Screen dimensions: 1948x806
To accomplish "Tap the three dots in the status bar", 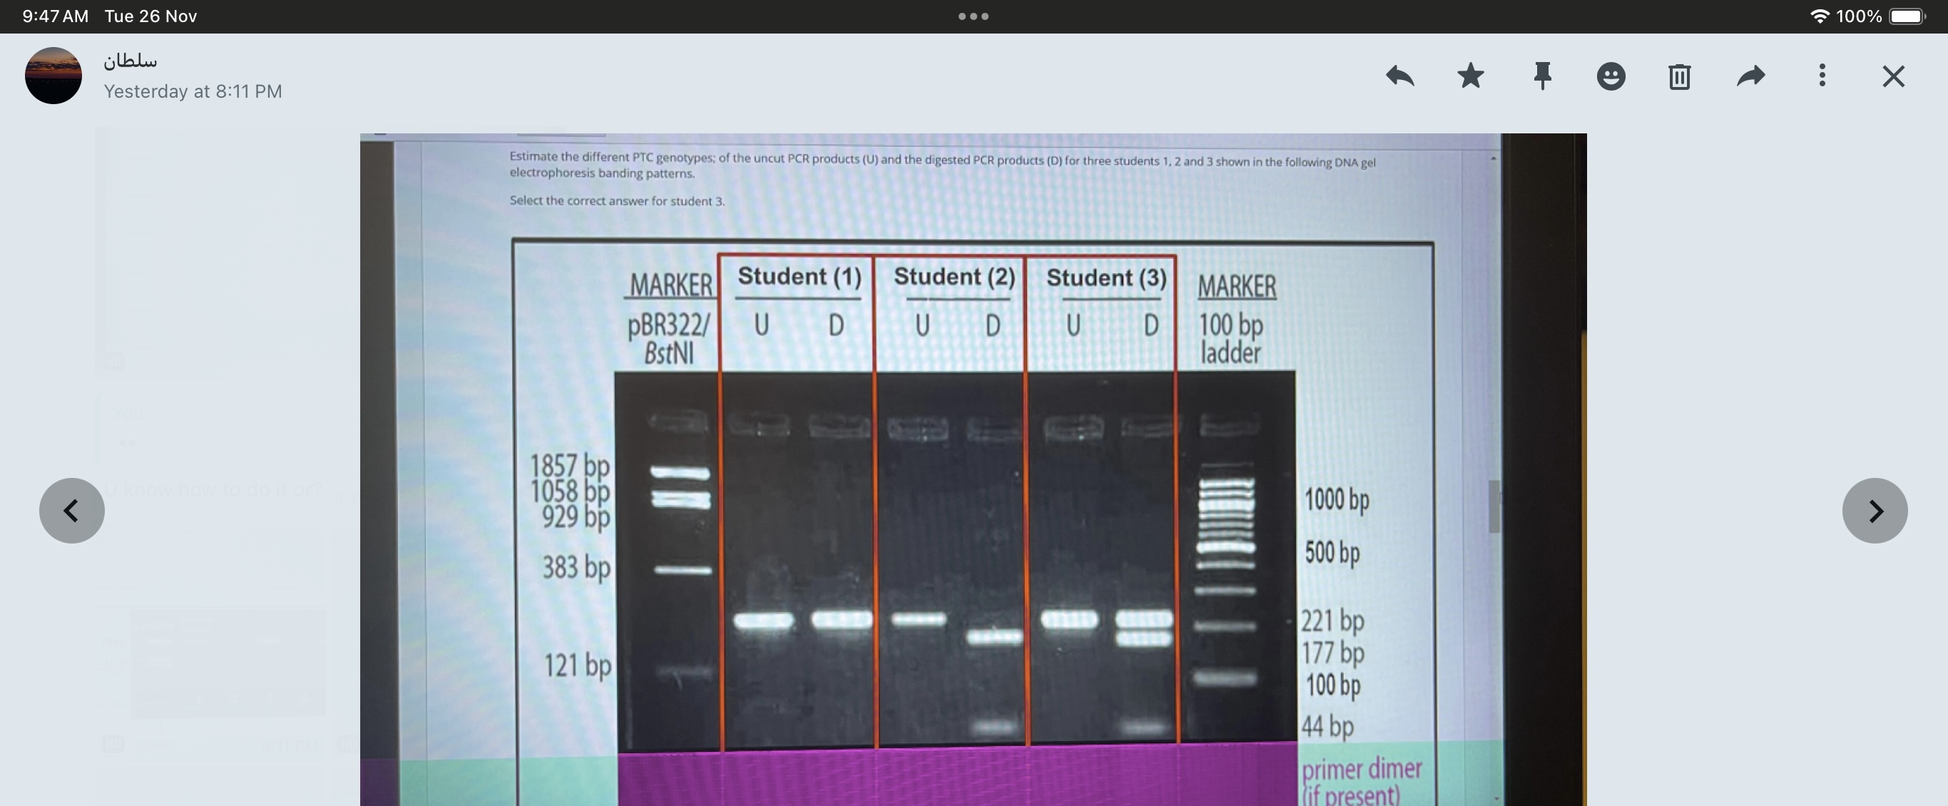I will click(973, 16).
